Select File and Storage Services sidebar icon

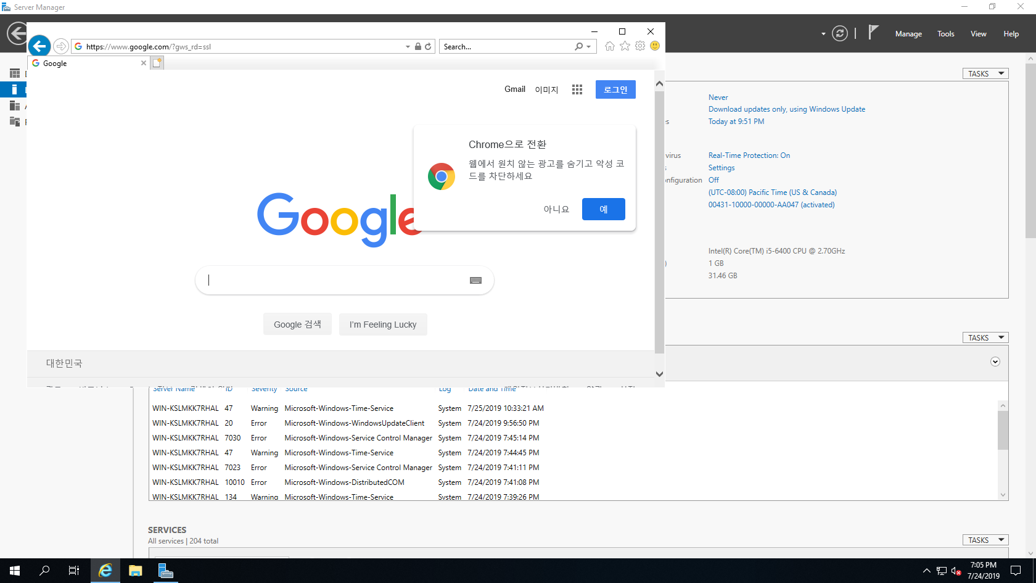pyautogui.click(x=15, y=122)
